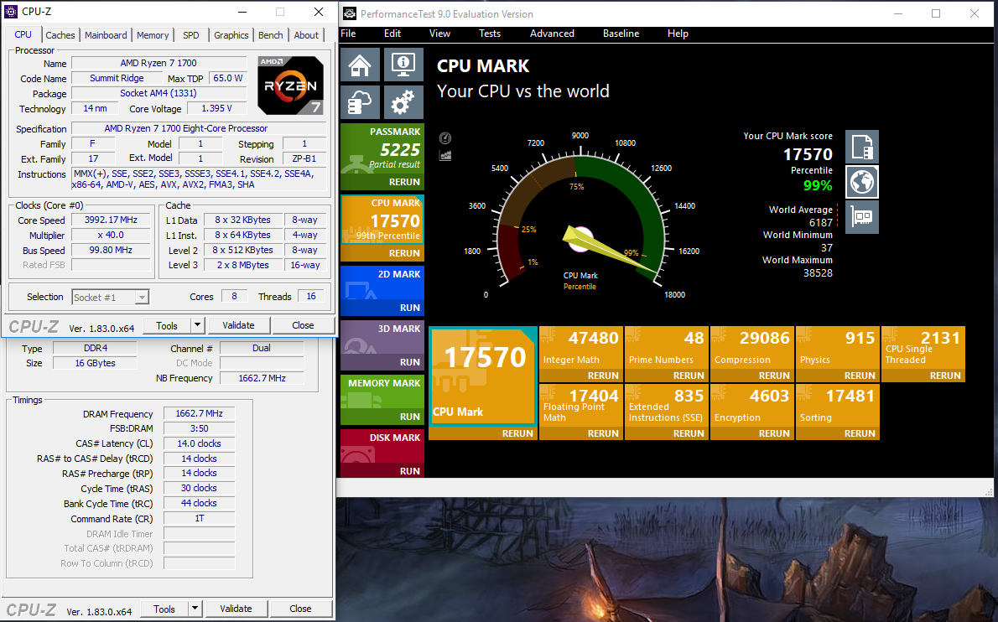
Task: Rerun the full PassMark test suite
Action: (x=404, y=182)
